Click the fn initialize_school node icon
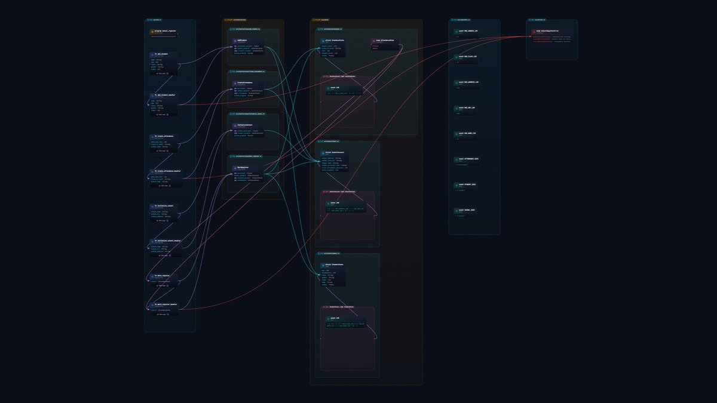Screen dimensions: 717x403 pyautogui.click(x=152, y=206)
